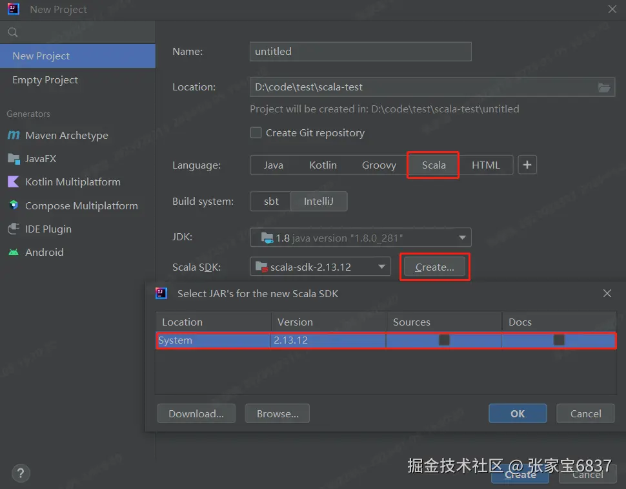Select the System row in the SDK table
The width and height of the screenshot is (626, 489).
[x=386, y=340]
